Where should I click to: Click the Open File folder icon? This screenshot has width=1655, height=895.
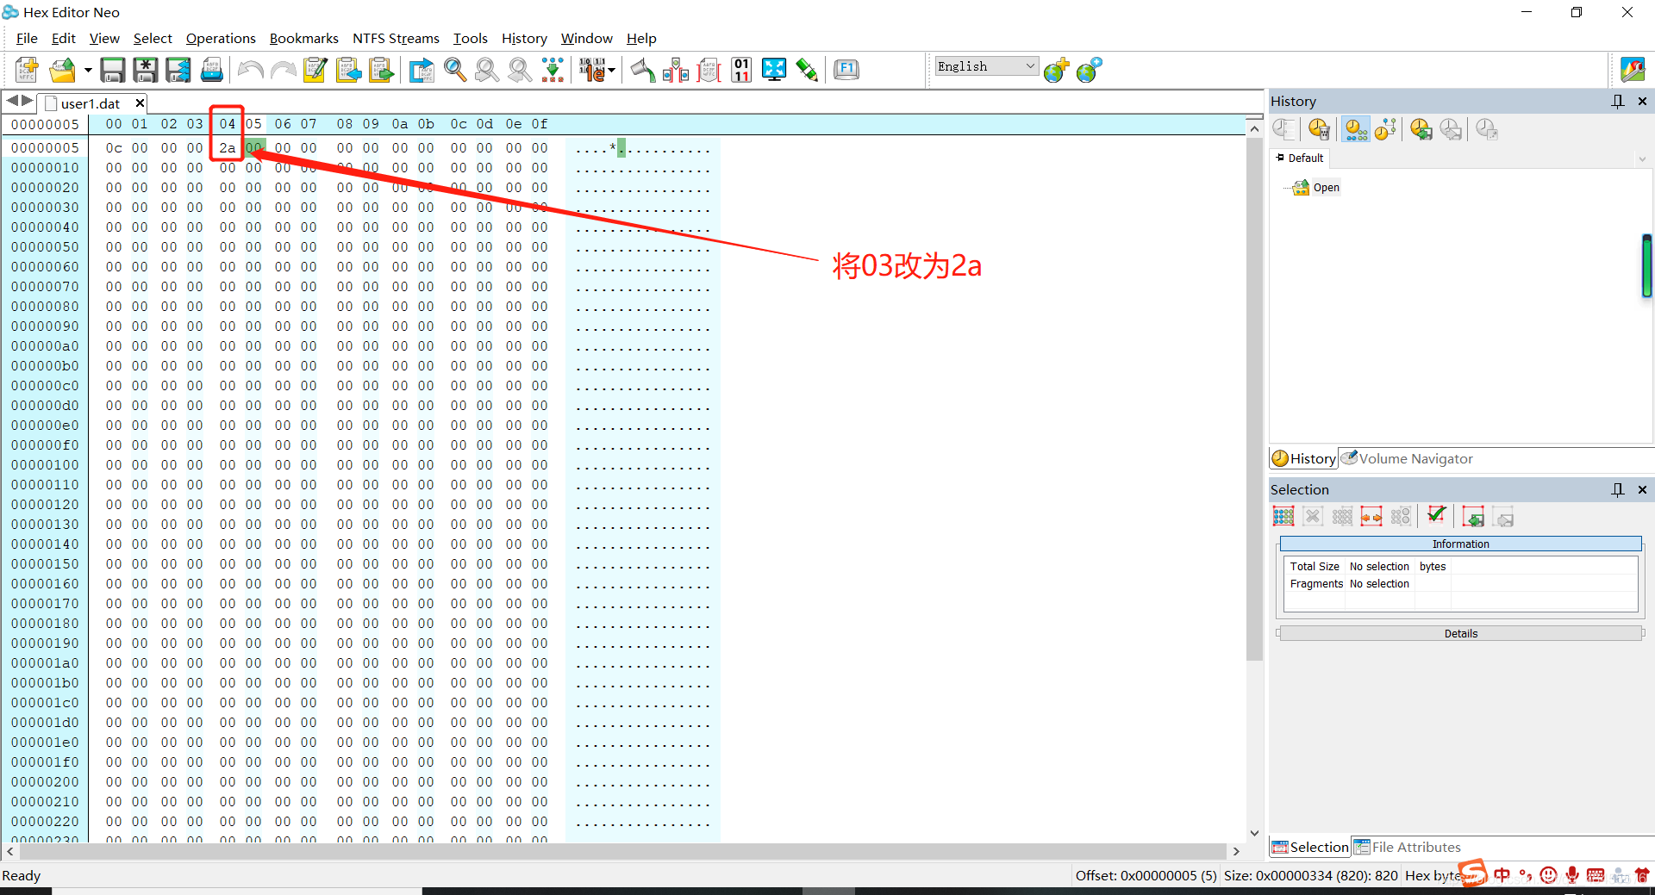click(x=62, y=69)
